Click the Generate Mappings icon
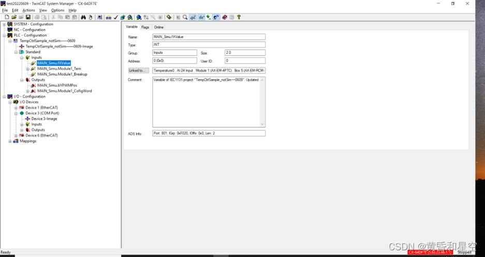 tap(109, 17)
